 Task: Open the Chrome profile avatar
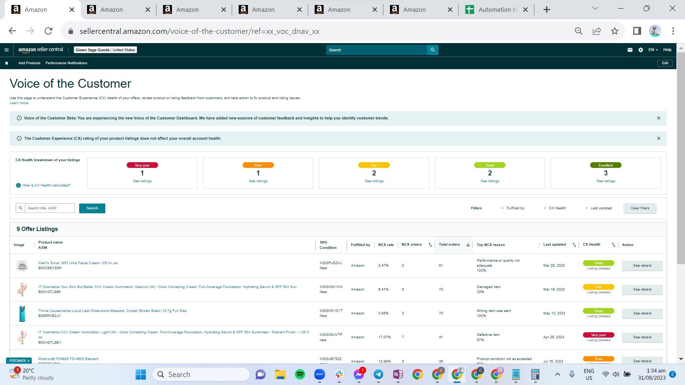click(x=655, y=31)
